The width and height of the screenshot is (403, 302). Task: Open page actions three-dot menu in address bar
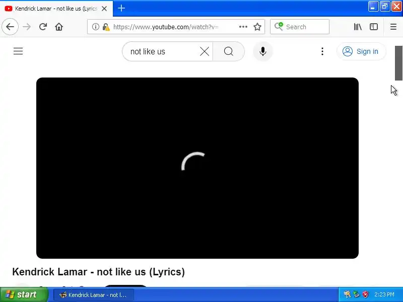[x=243, y=27]
